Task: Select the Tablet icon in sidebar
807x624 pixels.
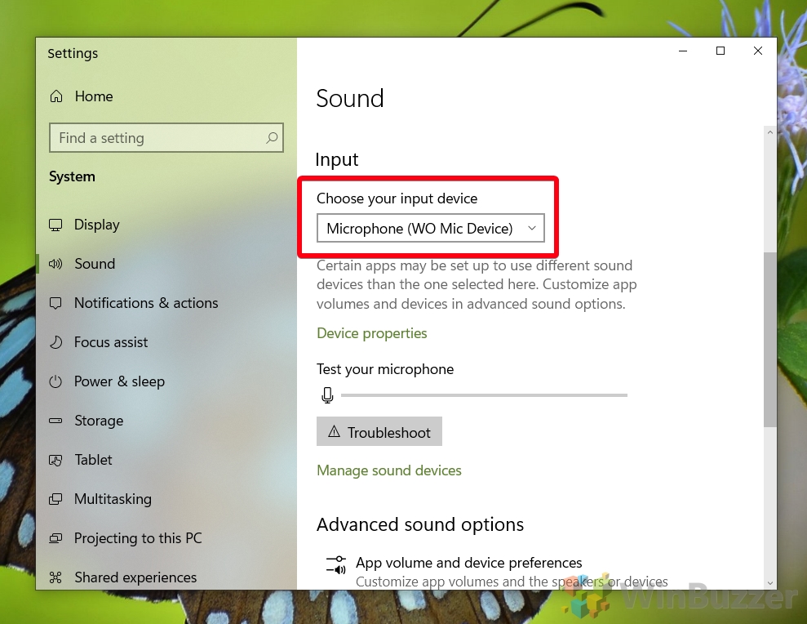Action: click(55, 460)
